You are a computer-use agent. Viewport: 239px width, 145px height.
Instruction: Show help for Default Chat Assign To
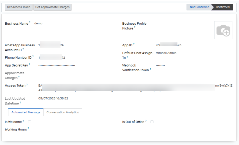pyautogui.click(x=127, y=57)
